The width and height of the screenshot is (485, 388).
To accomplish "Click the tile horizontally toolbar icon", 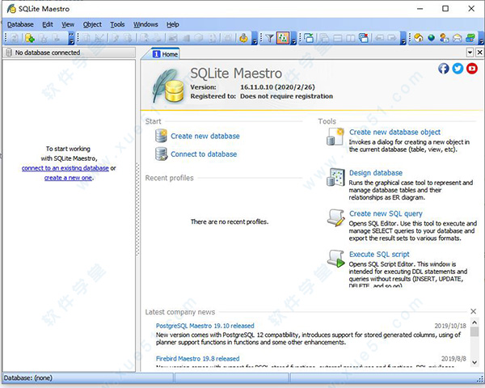I will coord(338,38).
